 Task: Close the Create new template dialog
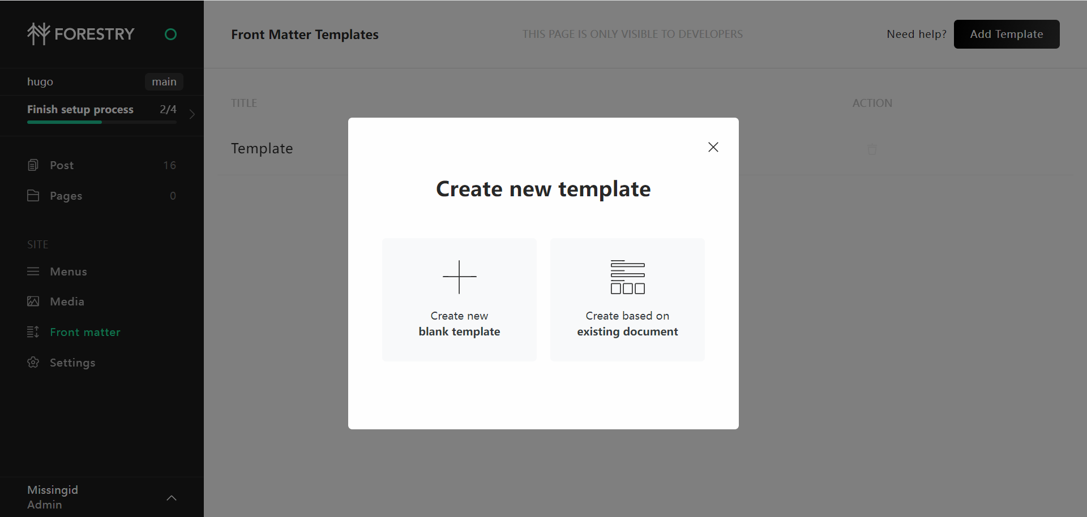[713, 147]
